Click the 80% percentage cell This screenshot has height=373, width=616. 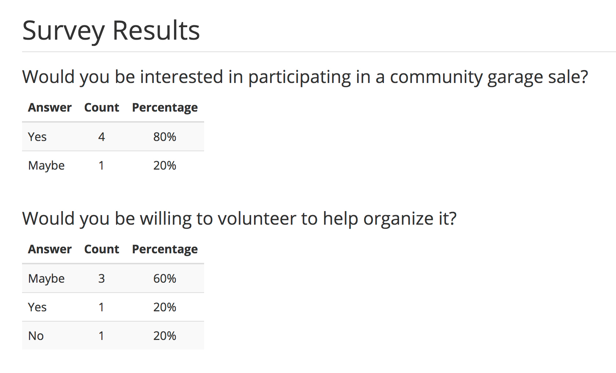point(165,137)
